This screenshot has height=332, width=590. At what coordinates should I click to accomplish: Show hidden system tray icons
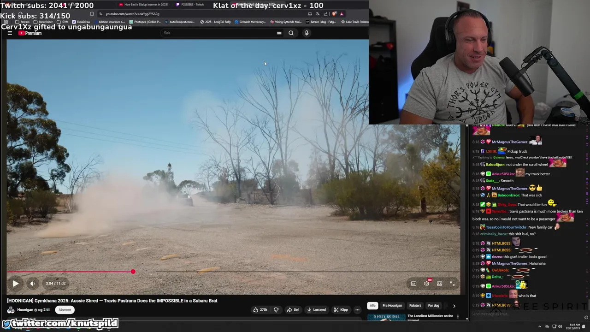pos(541,326)
